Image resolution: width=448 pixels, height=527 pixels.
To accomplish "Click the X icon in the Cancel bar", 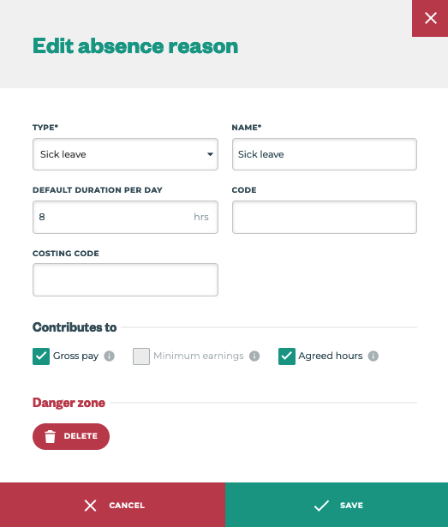I will point(90,506).
